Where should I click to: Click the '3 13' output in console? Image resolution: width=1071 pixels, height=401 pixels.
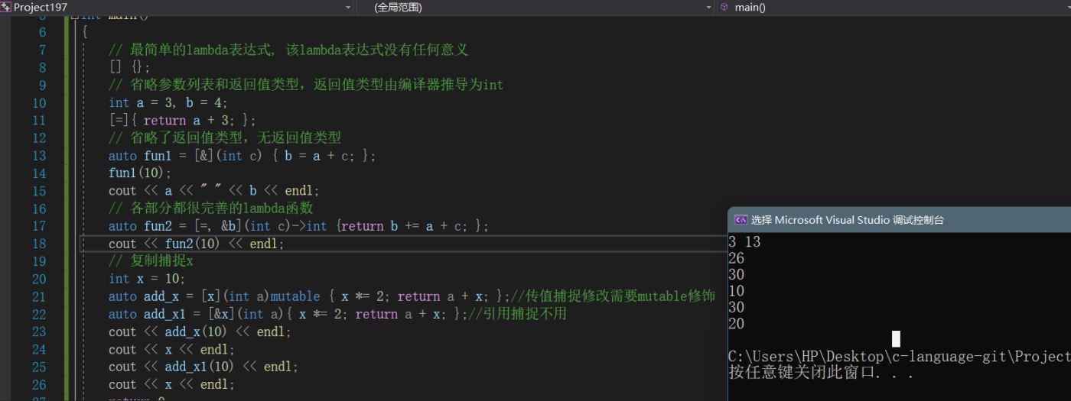(744, 242)
